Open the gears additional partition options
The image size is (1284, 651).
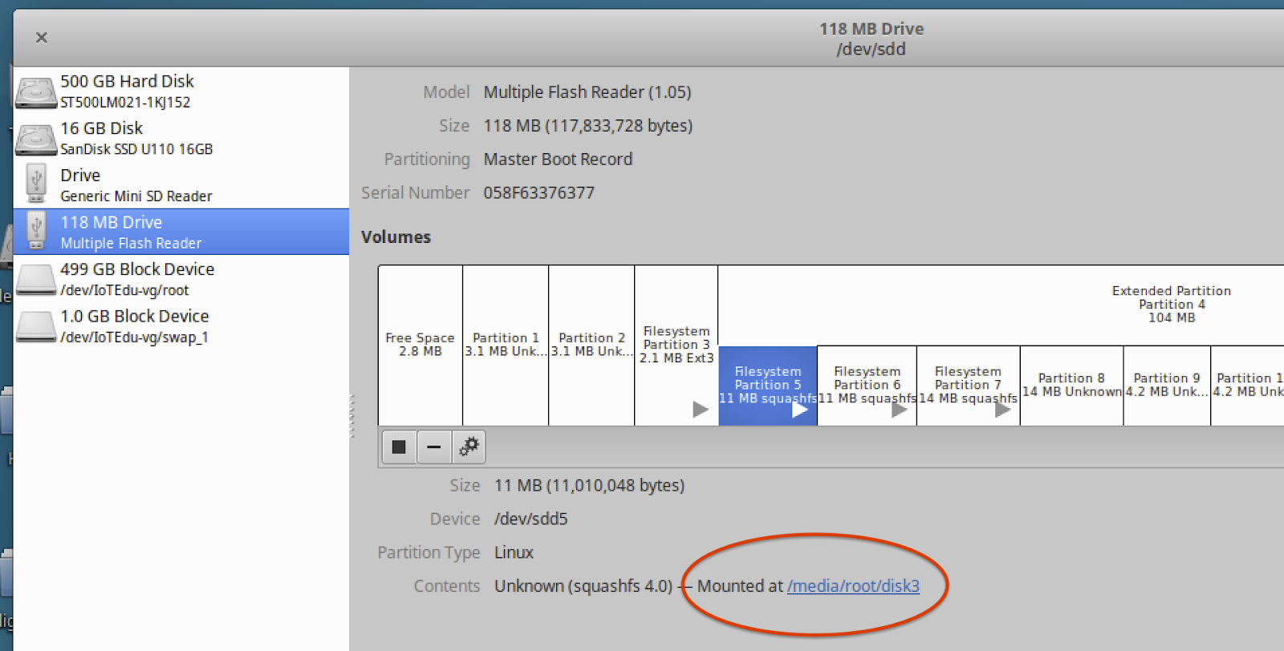click(469, 447)
